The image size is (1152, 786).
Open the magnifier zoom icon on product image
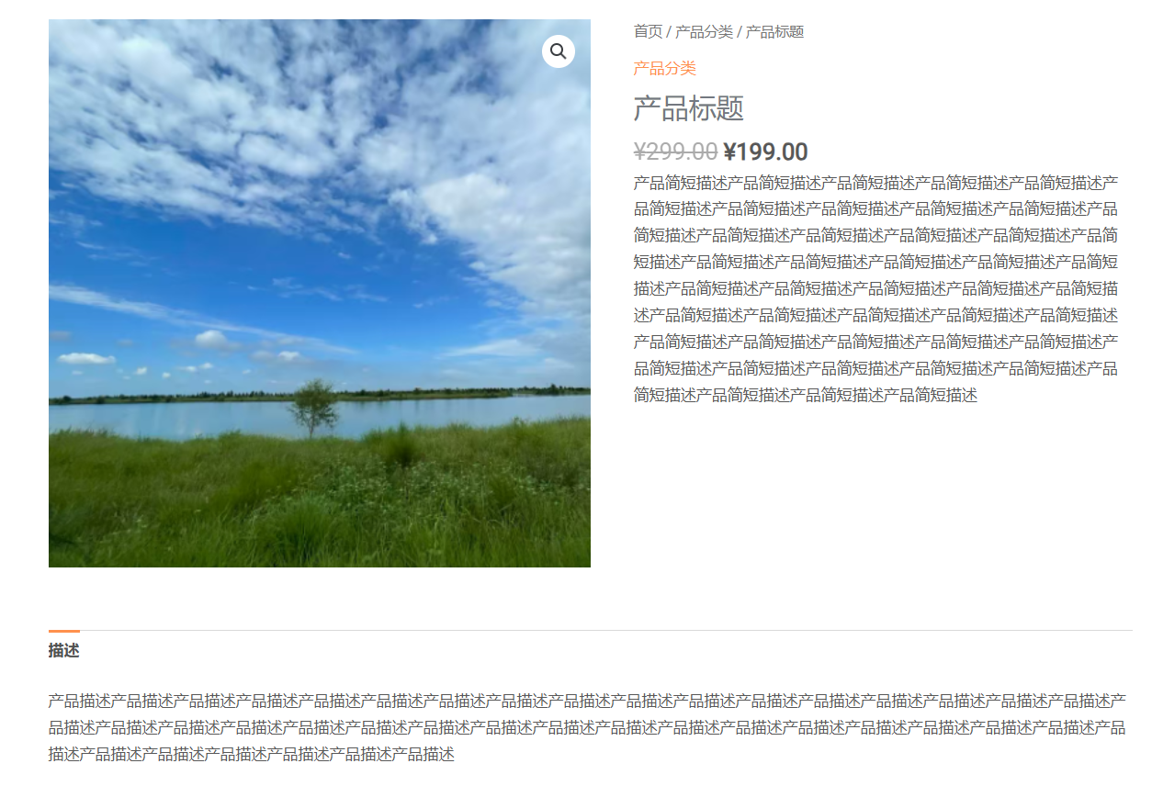[x=558, y=51]
